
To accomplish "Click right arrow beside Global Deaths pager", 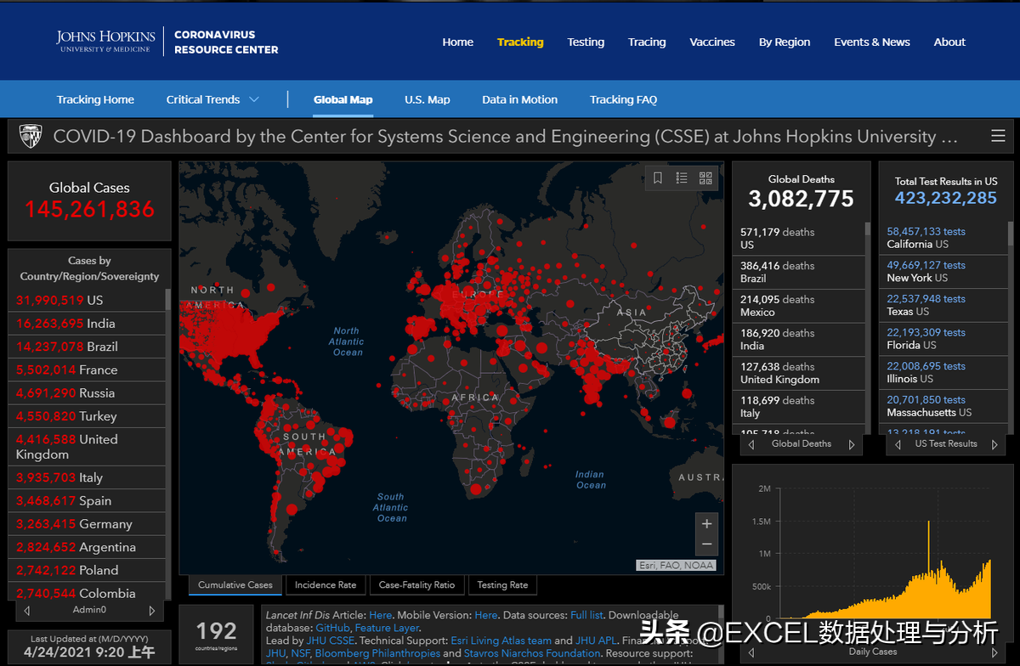I will click(852, 444).
